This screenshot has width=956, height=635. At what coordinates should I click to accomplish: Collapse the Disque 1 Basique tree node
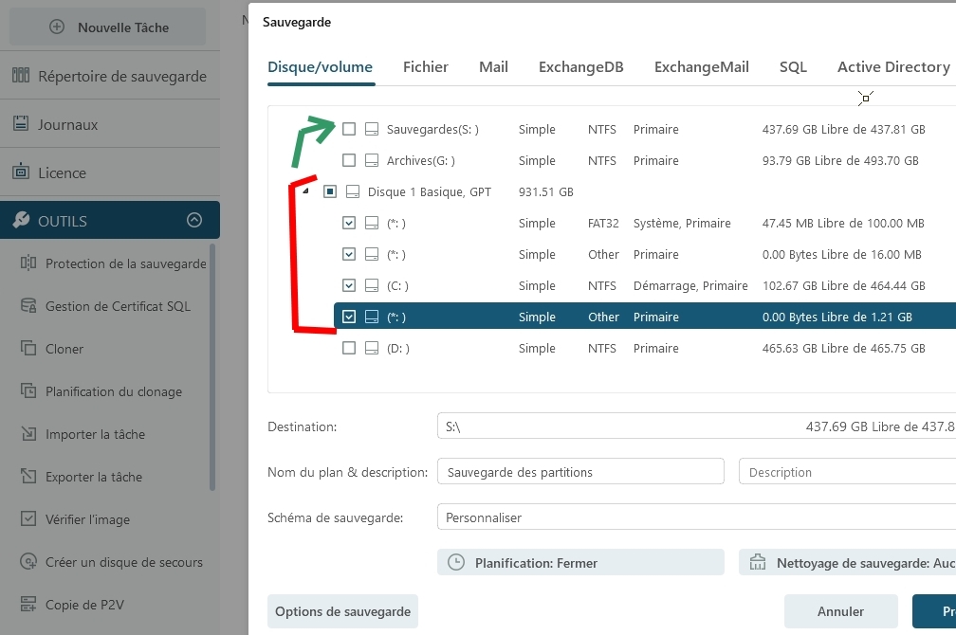[305, 191]
